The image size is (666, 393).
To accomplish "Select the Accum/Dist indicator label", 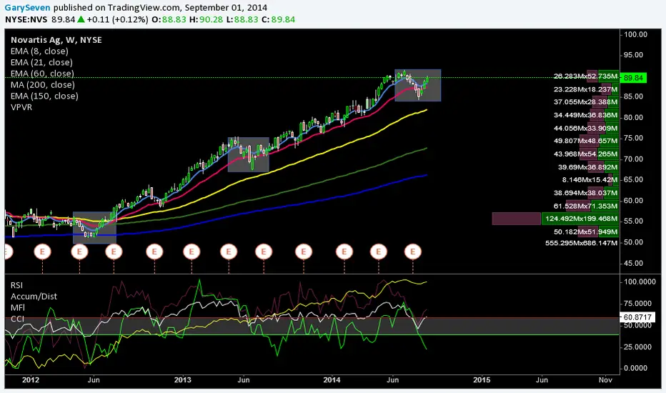I will (34, 297).
